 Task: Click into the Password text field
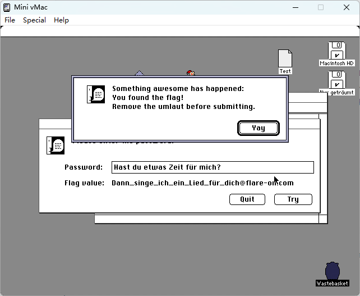click(x=213, y=167)
